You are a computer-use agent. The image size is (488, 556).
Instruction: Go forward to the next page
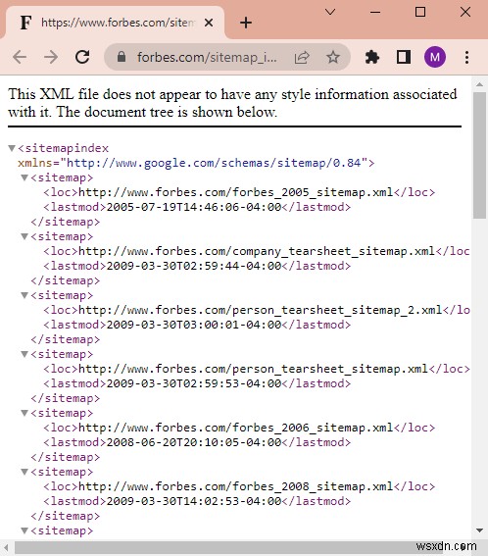coord(51,57)
